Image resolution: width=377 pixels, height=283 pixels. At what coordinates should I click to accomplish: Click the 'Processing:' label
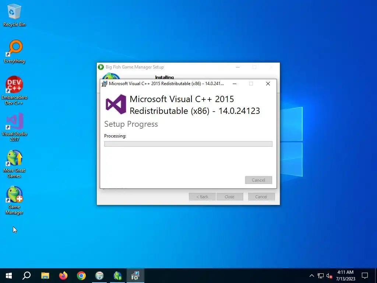coord(115,136)
